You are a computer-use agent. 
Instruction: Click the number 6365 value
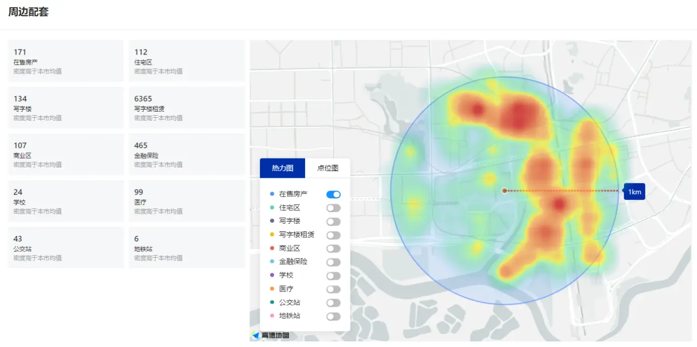[x=143, y=99]
